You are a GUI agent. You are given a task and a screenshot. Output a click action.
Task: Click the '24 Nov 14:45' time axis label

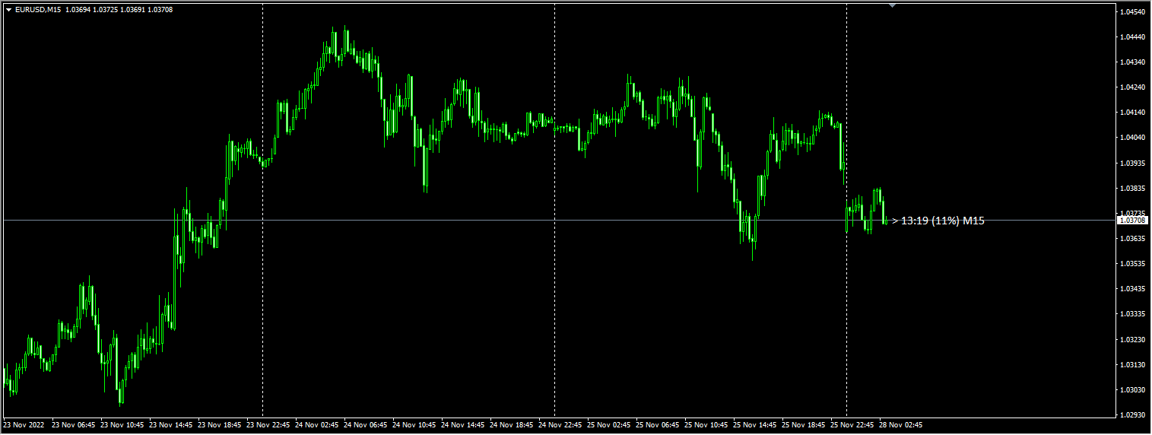[462, 425]
